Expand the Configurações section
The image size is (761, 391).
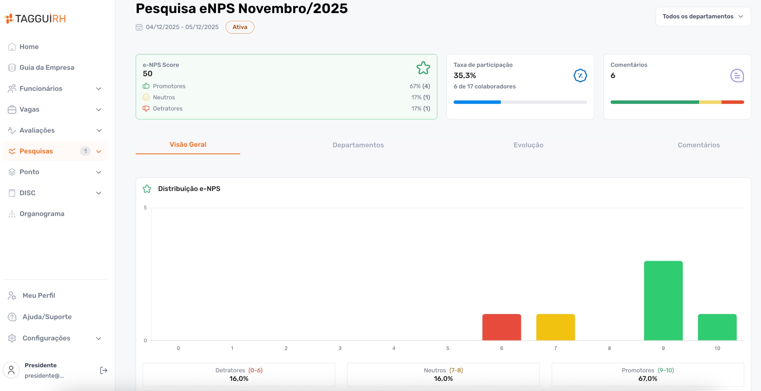[98, 338]
